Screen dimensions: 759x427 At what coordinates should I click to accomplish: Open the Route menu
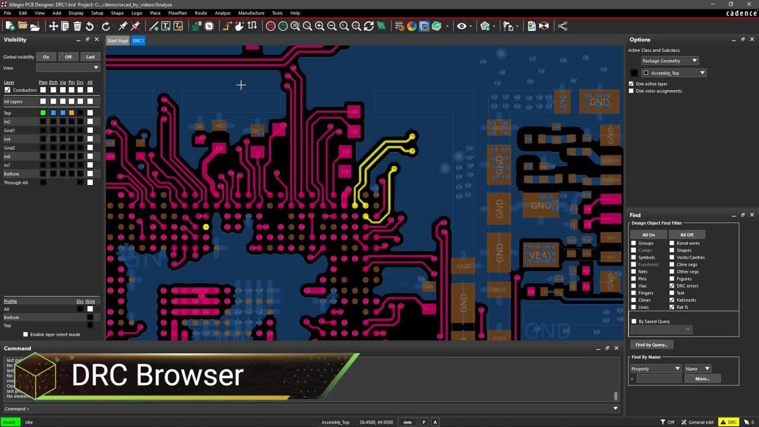[x=201, y=13]
